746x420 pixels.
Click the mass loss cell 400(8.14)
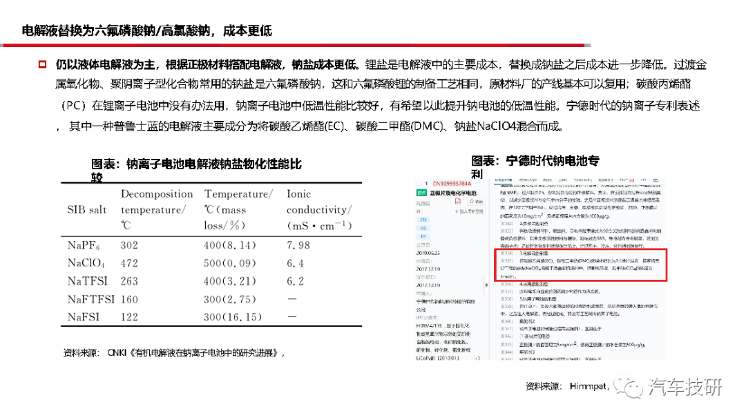[x=230, y=245]
